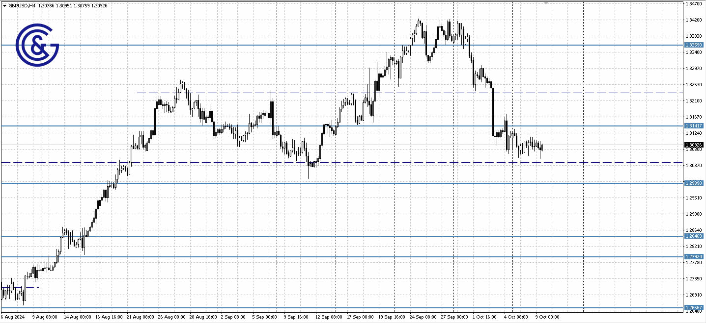Expand the chart dropdown triangle beside GBPUSD
The image size is (706, 323).
point(5,6)
